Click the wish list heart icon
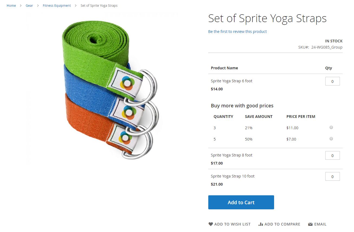Viewport: 354px width, 232px height. (211, 224)
